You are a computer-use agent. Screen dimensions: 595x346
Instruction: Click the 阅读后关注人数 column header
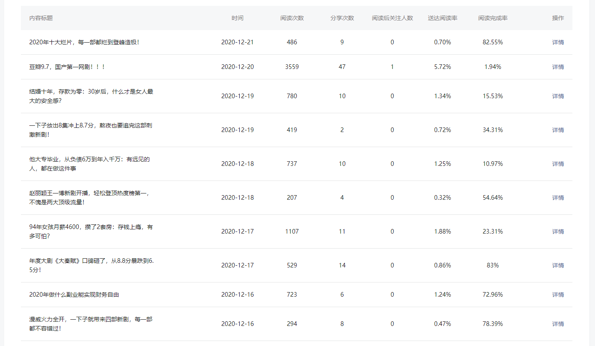(x=392, y=18)
